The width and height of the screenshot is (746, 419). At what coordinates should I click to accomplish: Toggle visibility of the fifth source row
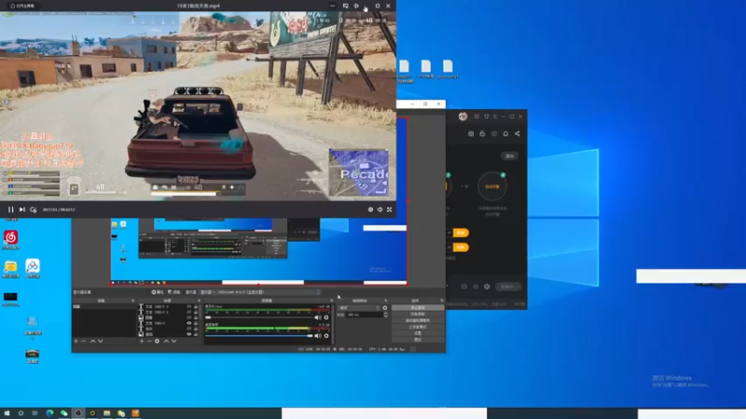[189, 329]
